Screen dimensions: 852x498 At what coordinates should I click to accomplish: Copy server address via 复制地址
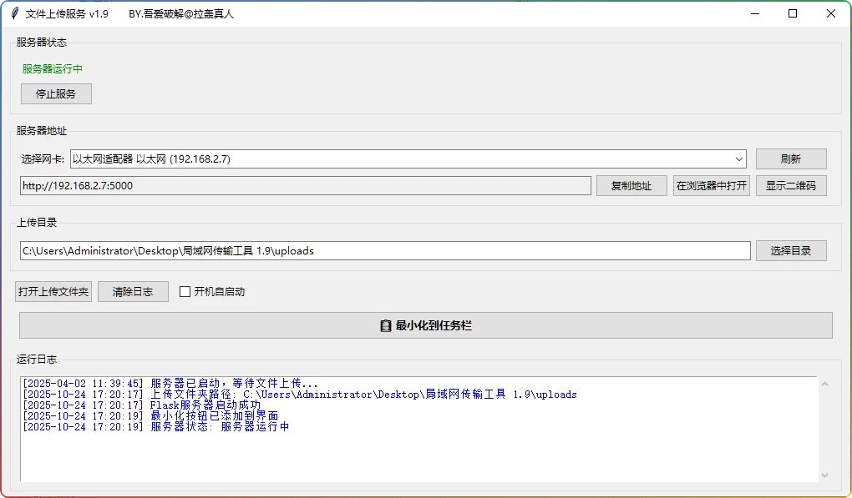(631, 185)
